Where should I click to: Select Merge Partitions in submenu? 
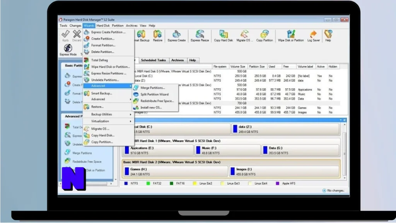pos(155,88)
